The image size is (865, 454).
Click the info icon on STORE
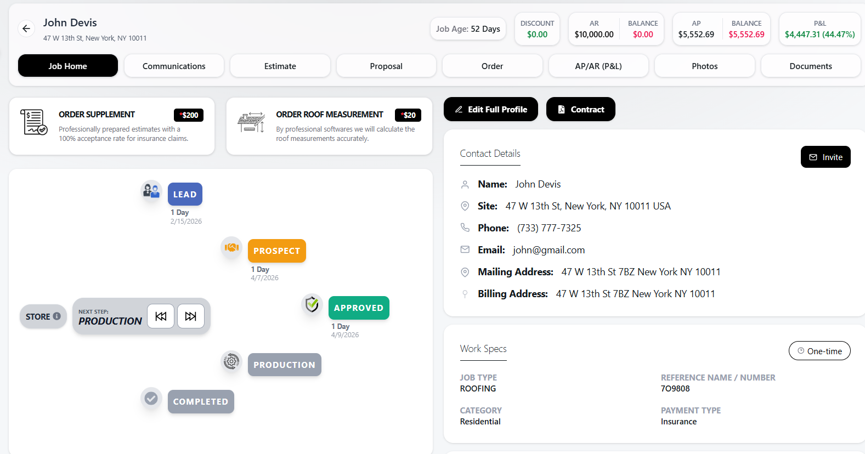[x=56, y=316]
